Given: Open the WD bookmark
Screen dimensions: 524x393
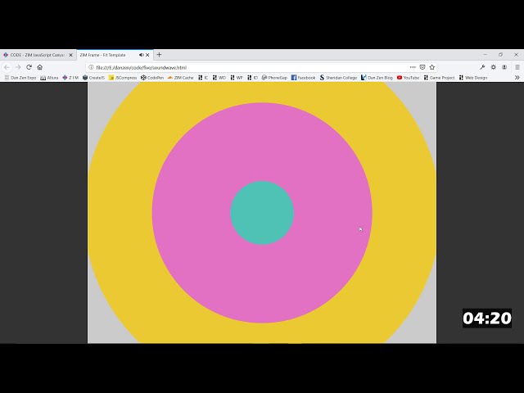Looking at the screenshot, I should point(219,78).
